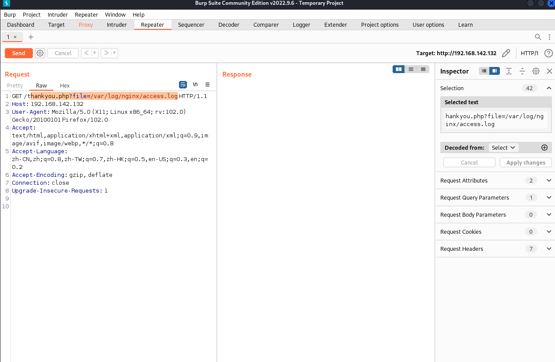This screenshot has width=555, height=362.
Task: Switch to Project options tab
Action: (380, 25)
